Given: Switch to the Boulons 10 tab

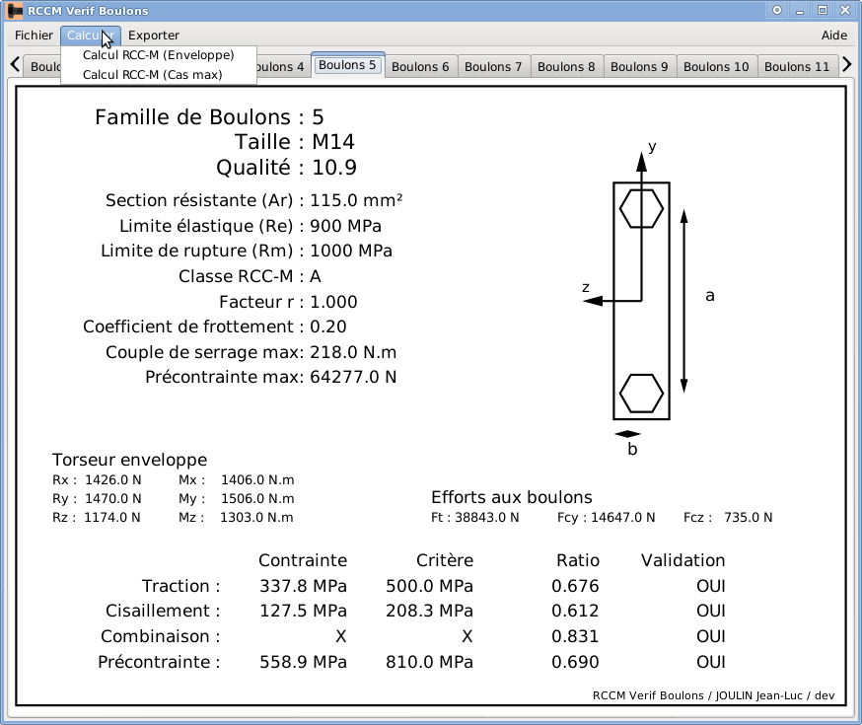Looking at the screenshot, I should (x=716, y=66).
